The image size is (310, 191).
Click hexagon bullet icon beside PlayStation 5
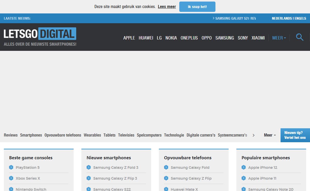11,167
